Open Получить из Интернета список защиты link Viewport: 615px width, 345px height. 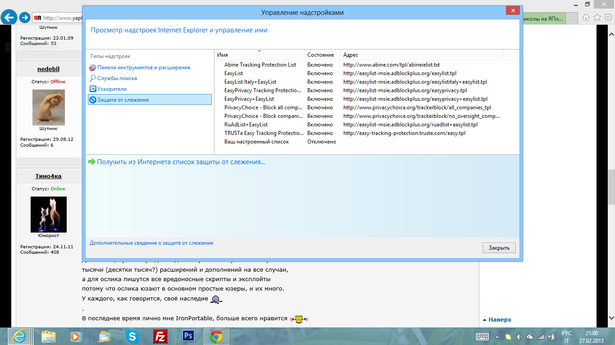(181, 162)
